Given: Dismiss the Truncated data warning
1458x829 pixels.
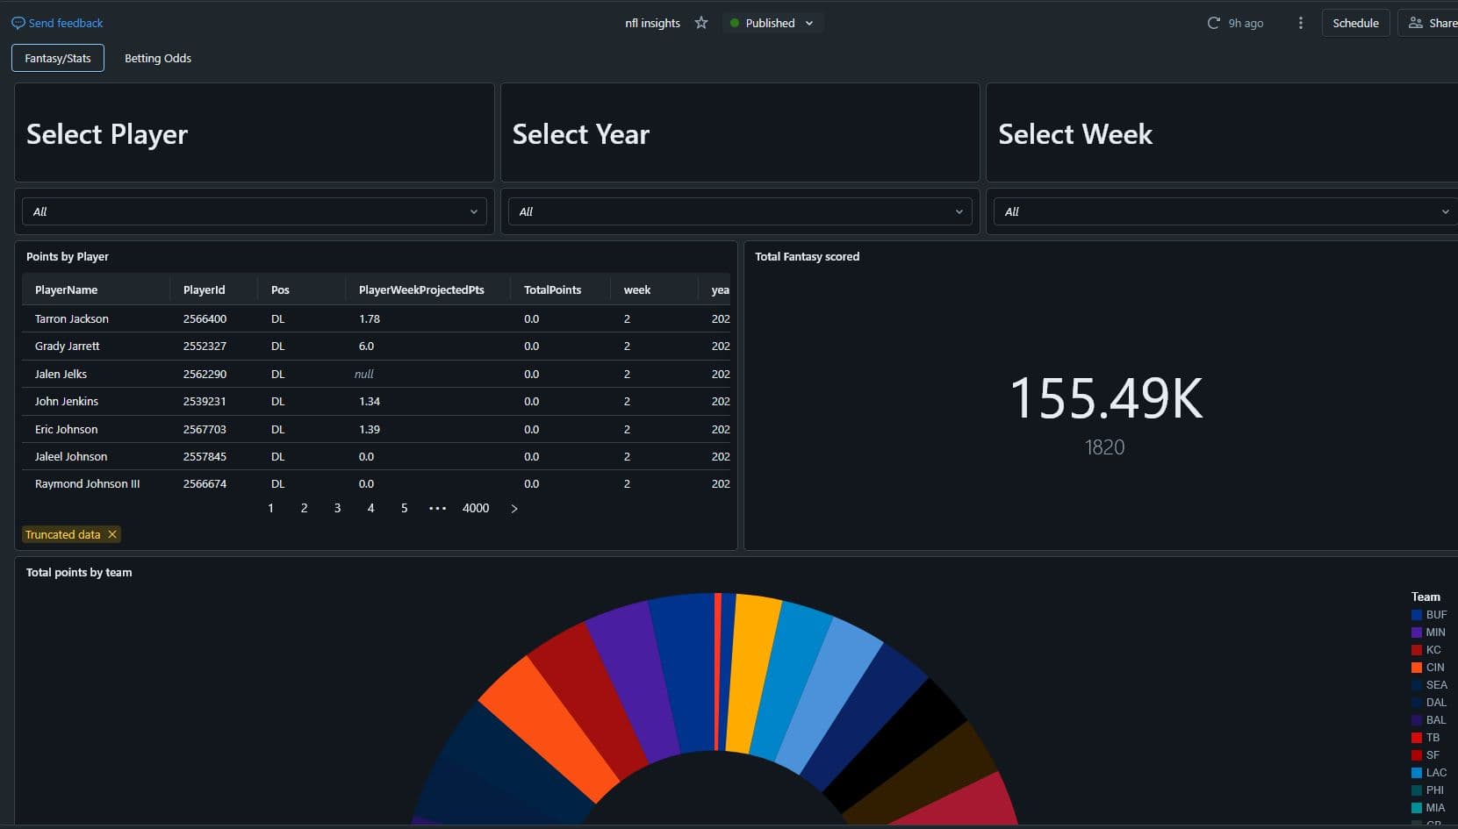Looking at the screenshot, I should 112,534.
